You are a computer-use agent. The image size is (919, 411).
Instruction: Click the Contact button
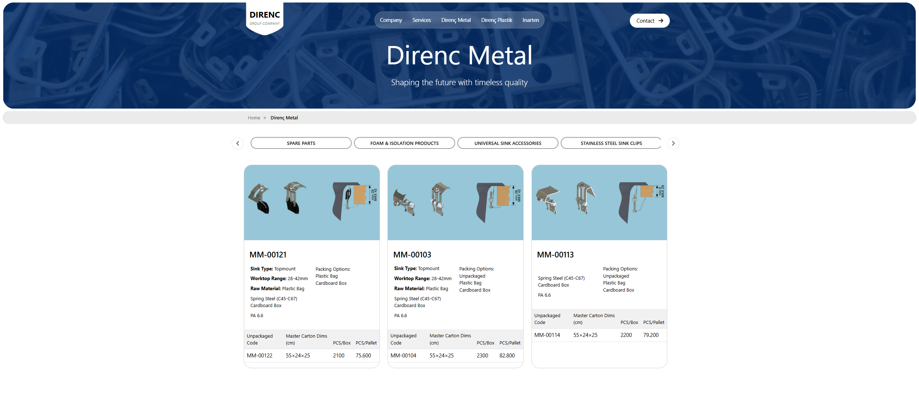pos(650,21)
